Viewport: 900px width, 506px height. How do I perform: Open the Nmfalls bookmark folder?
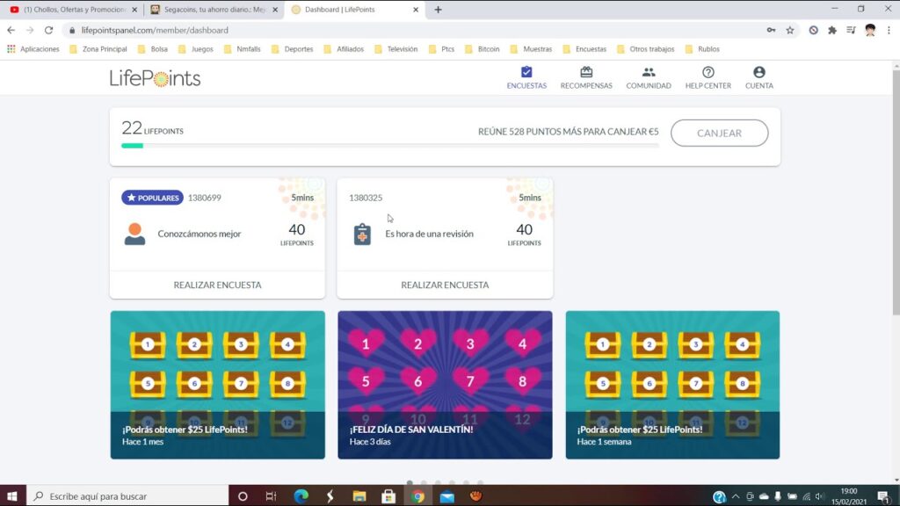(243, 49)
